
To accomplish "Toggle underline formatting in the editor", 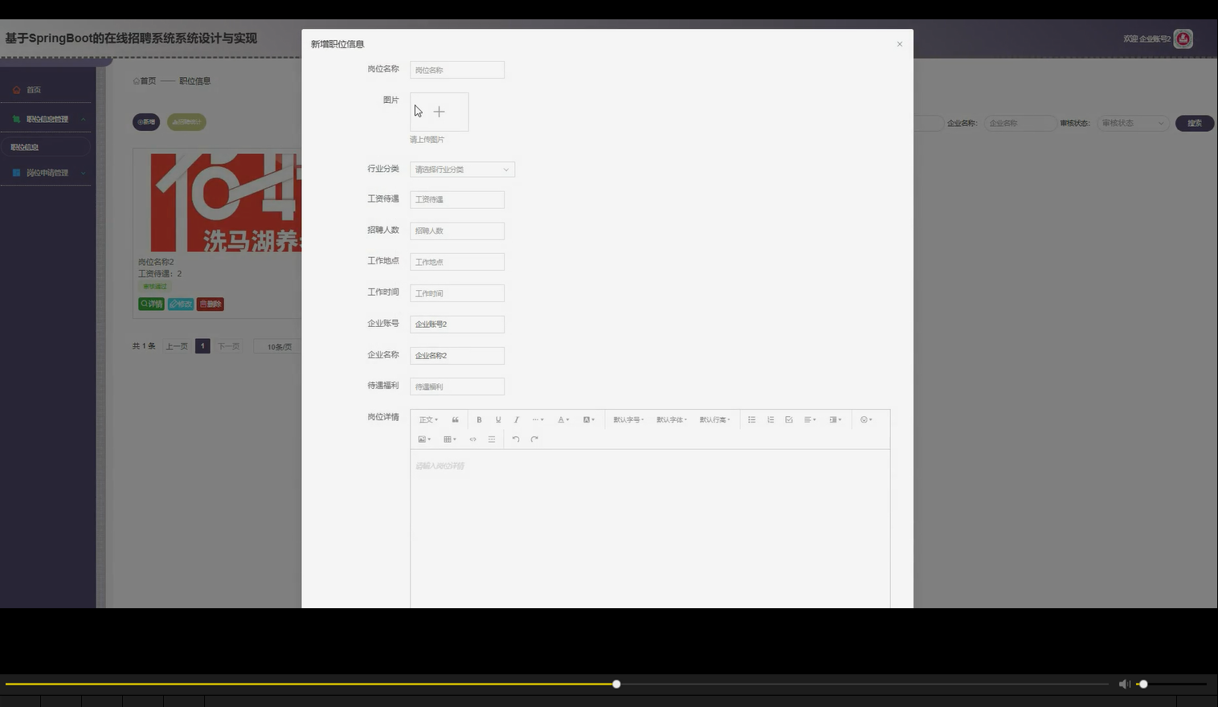I will tap(498, 419).
